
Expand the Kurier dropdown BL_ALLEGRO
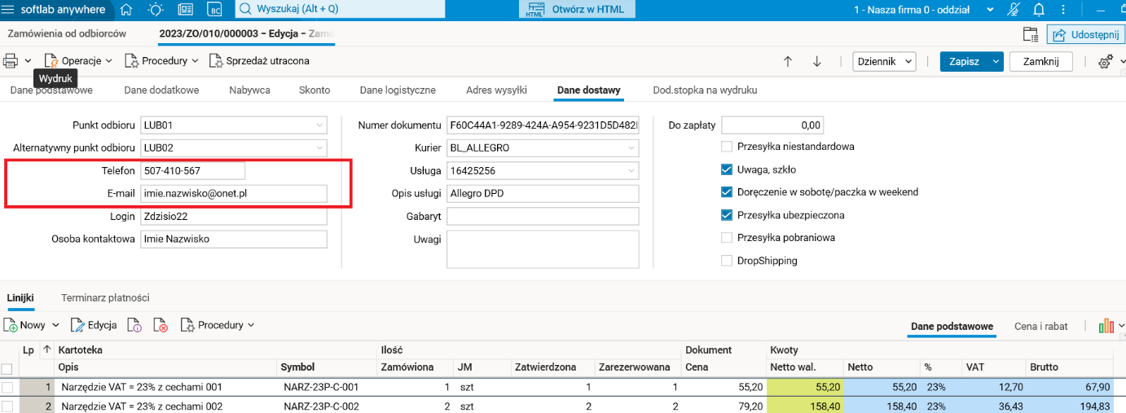(632, 148)
